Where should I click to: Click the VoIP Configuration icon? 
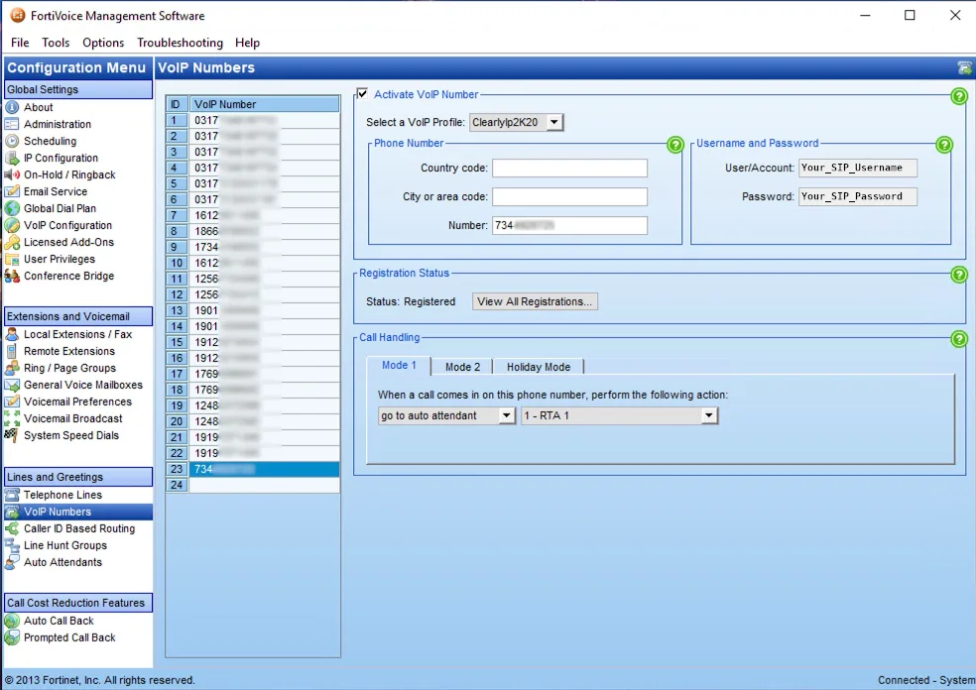(x=12, y=225)
